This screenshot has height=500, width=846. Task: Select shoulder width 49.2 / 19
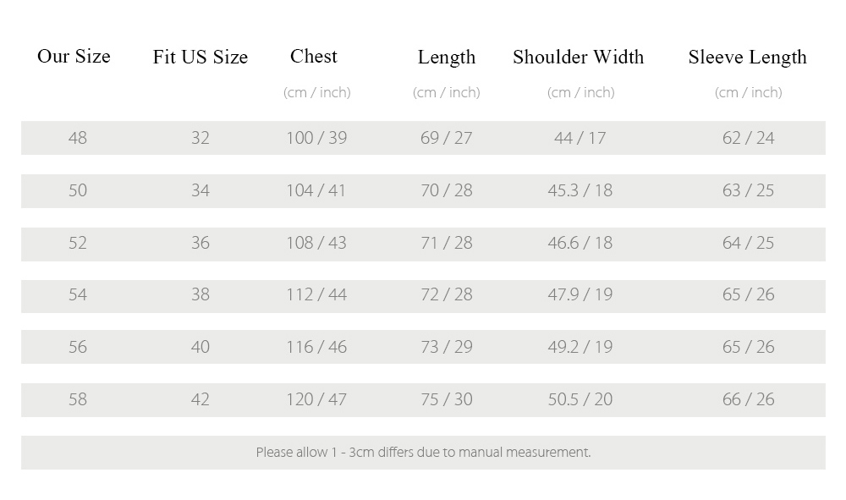click(580, 347)
